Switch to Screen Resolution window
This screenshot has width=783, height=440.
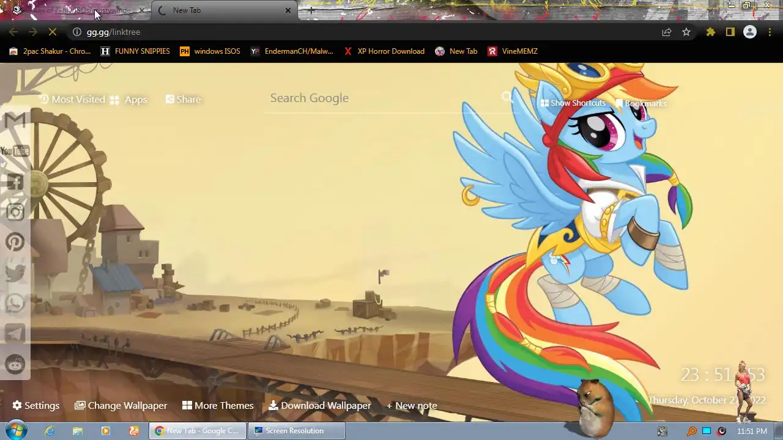point(296,431)
